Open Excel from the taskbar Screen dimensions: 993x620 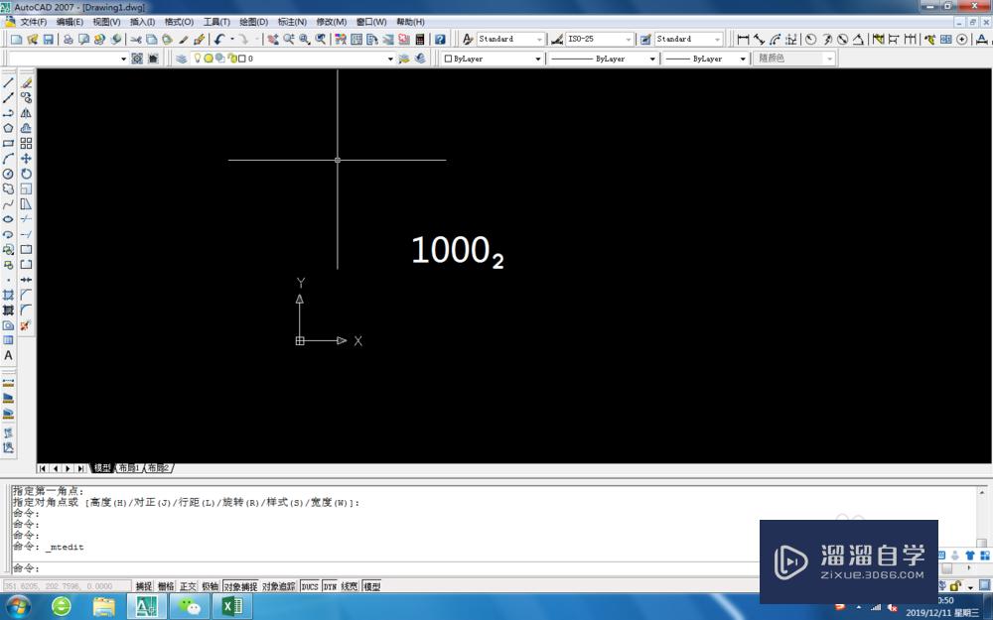[x=233, y=607]
